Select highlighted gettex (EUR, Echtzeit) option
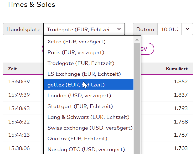Image resolution: width=196 pixels, height=154 pixels. click(89, 84)
